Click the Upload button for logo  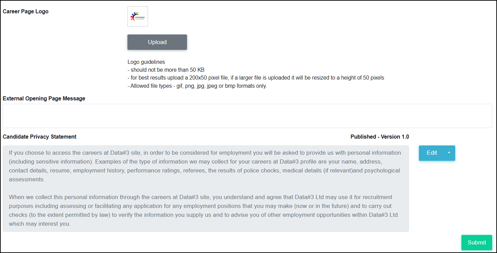[157, 42]
